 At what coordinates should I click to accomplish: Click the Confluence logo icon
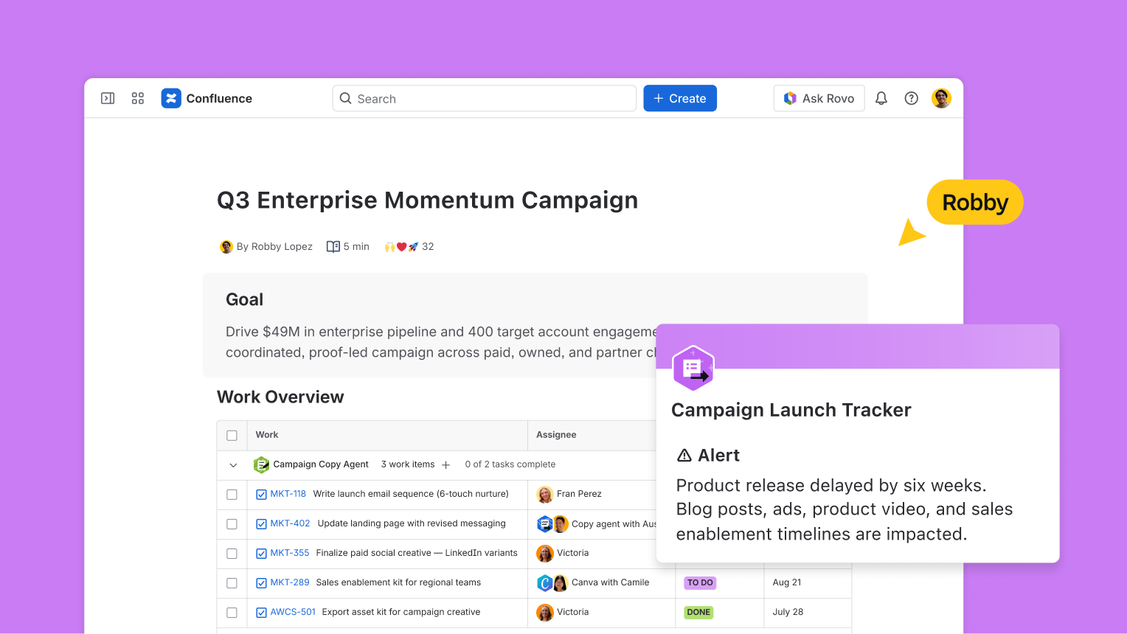pos(171,98)
